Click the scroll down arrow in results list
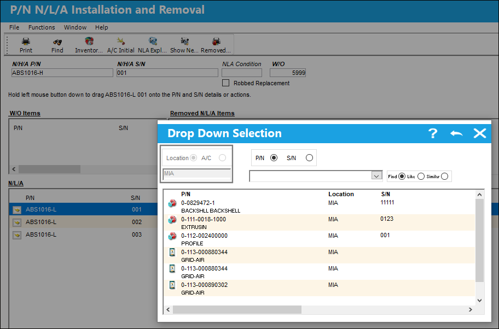The height and width of the screenshot is (329, 499). (x=479, y=301)
